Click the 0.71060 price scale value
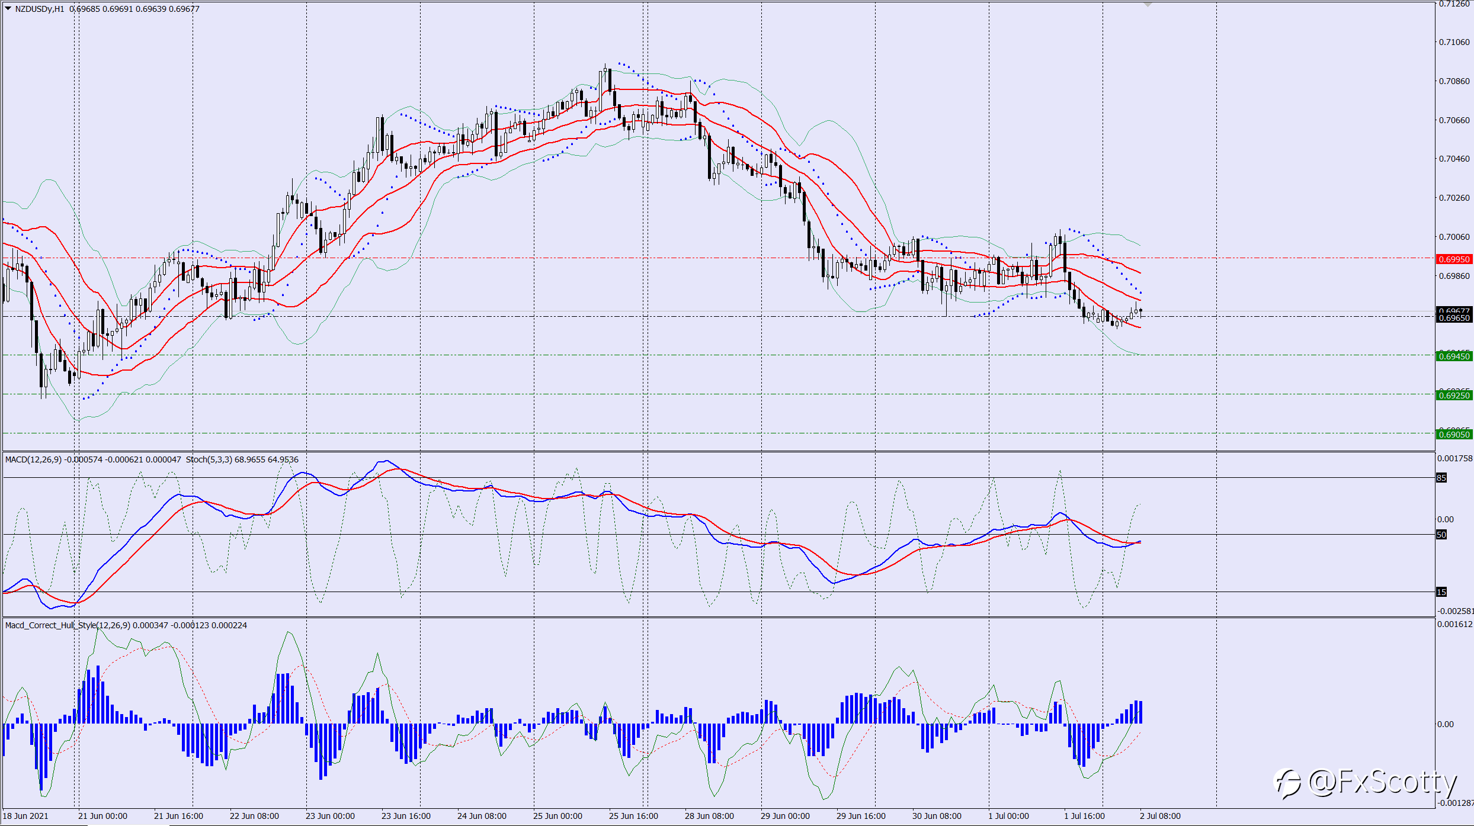Screen dimensions: 1474x826 click(1454, 42)
